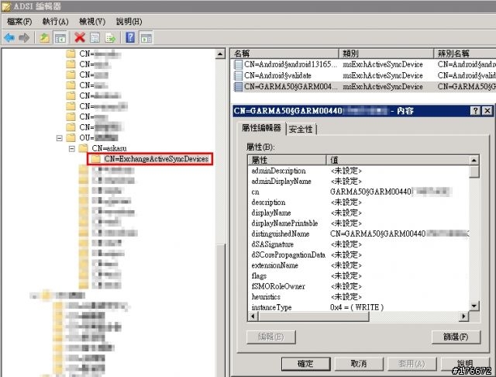Select the CN=Android§android13165 list row

tap(363, 64)
